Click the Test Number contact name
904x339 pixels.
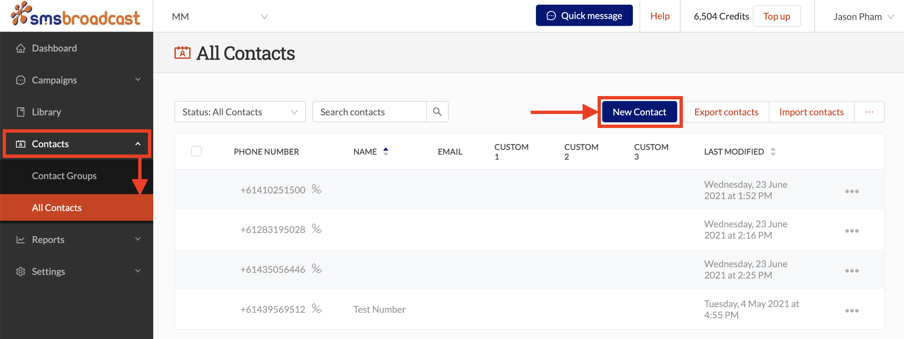[x=379, y=309]
